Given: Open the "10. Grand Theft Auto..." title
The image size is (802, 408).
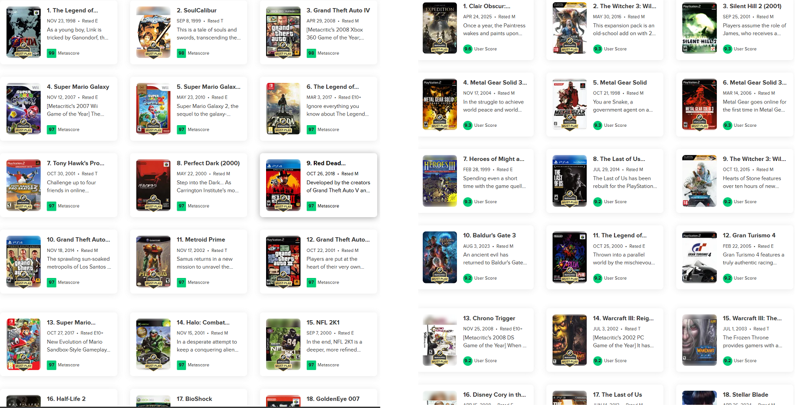Looking at the screenshot, I should click(79, 239).
